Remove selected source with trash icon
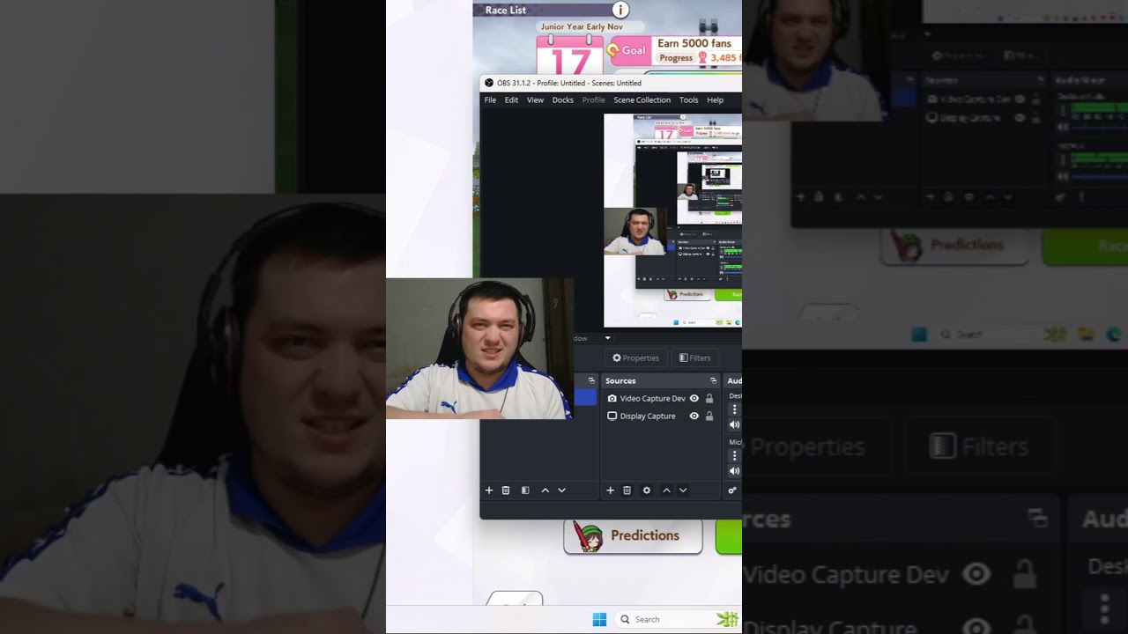This screenshot has width=1128, height=634. [627, 490]
